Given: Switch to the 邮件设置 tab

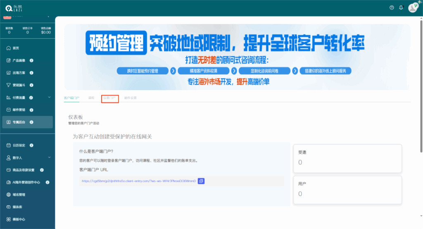Looking at the screenshot, I should (x=130, y=98).
